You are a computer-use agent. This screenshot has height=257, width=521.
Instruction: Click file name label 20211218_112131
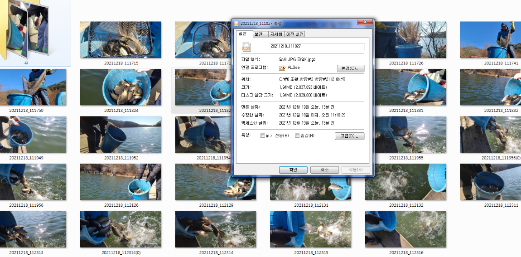click(x=311, y=205)
